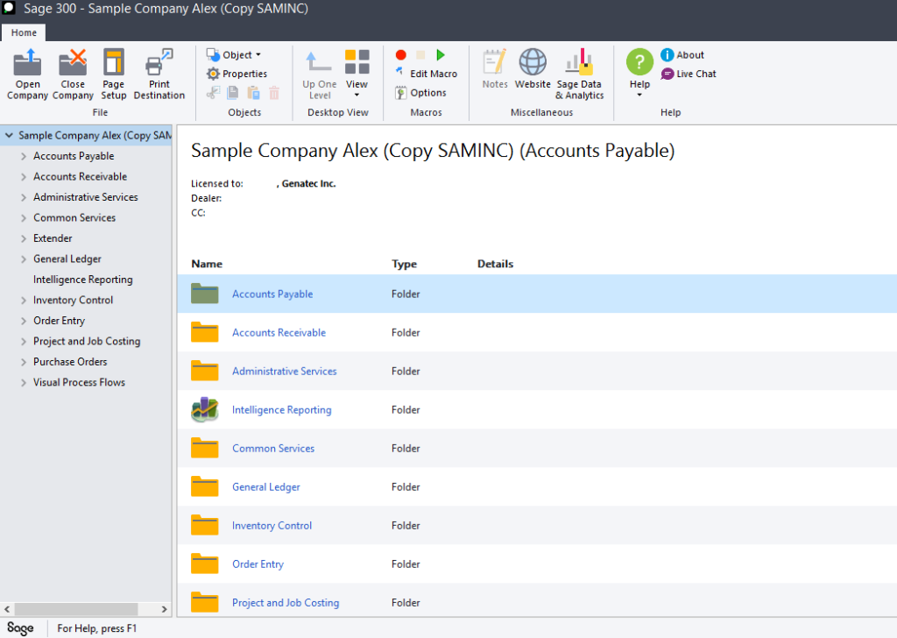Open the Inventory Control link
Image resolution: width=897 pixels, height=638 pixels.
point(272,525)
